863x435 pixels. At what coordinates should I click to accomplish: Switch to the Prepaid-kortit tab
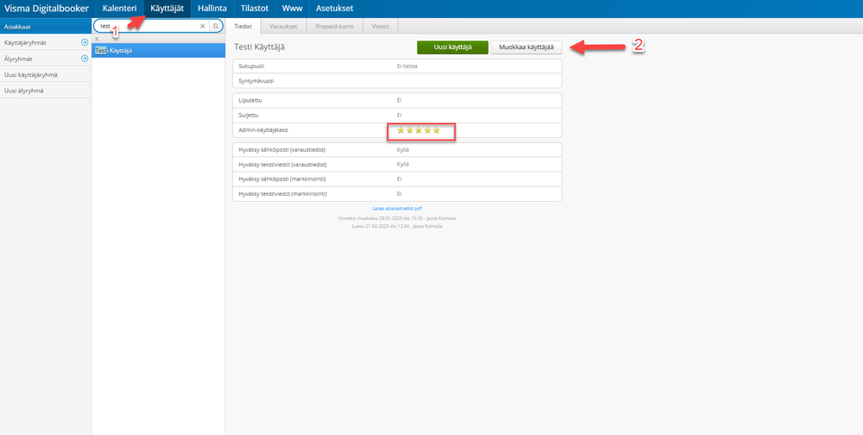(x=334, y=26)
